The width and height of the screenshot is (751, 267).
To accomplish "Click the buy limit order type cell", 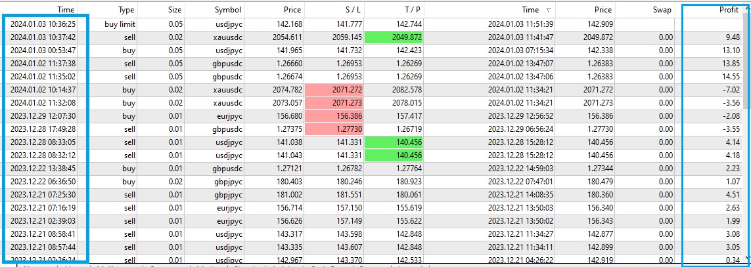I will click(x=120, y=24).
